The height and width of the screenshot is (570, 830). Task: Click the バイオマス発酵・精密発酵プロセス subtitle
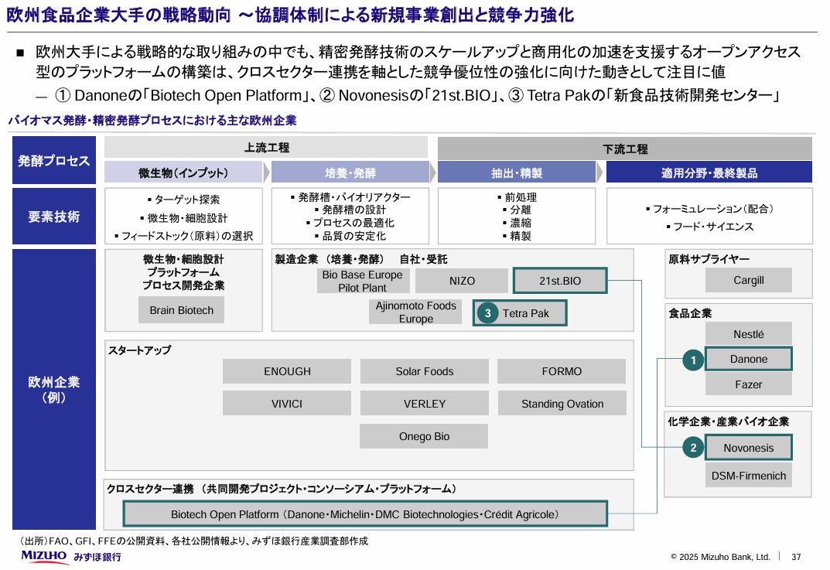tap(152, 120)
